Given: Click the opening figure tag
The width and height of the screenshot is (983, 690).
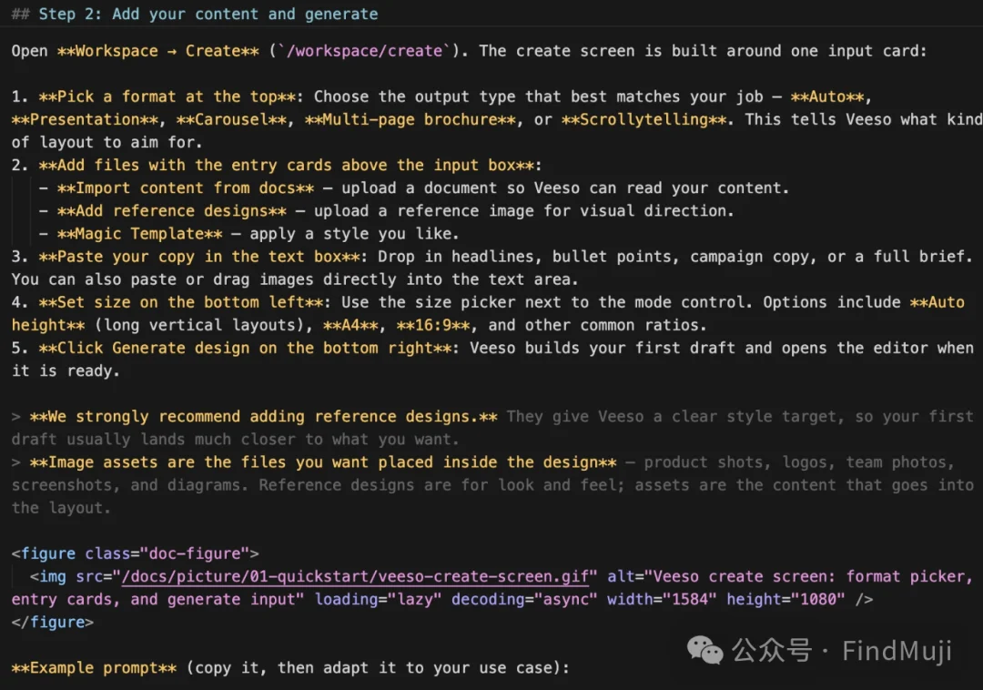Looking at the screenshot, I should 135,553.
